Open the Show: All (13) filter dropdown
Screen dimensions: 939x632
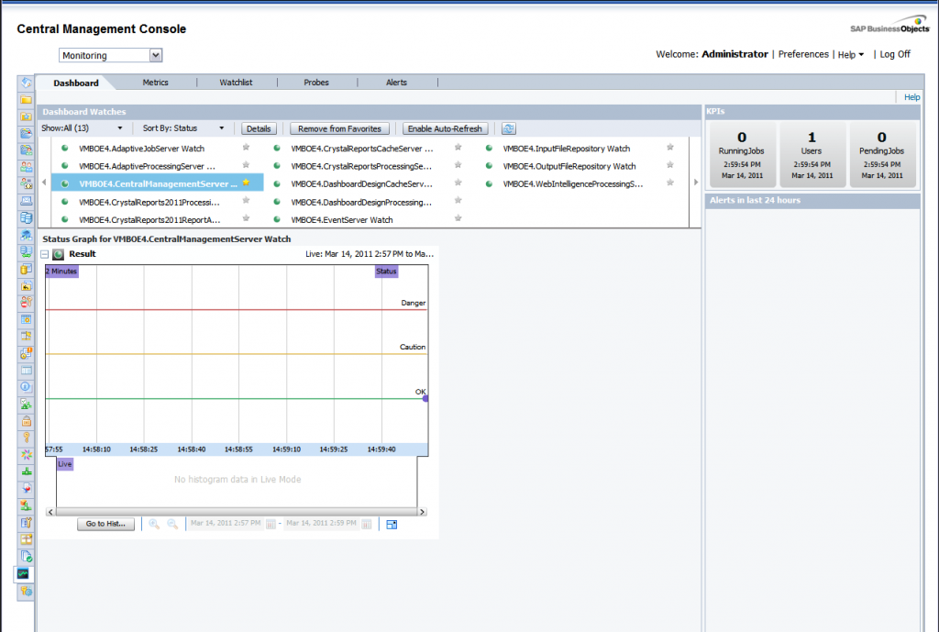82,128
